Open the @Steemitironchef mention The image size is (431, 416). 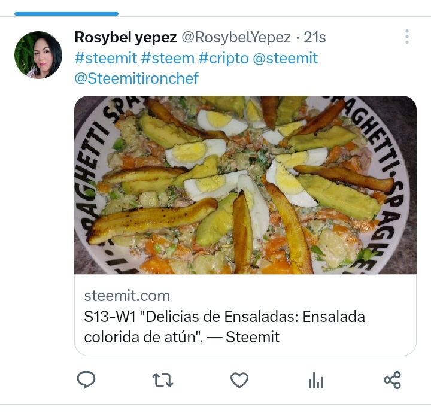pos(136,78)
